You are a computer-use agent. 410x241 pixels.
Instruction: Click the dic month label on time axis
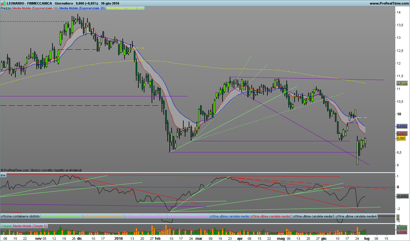pyautogui.click(x=79, y=238)
